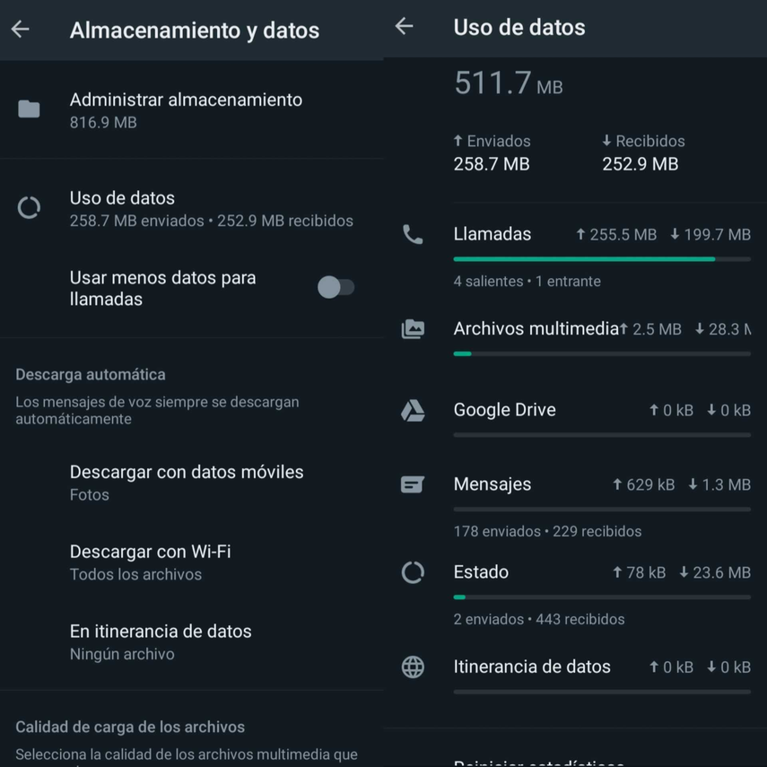Tap the folder icon for Administrar almacenamiento

[29, 109]
